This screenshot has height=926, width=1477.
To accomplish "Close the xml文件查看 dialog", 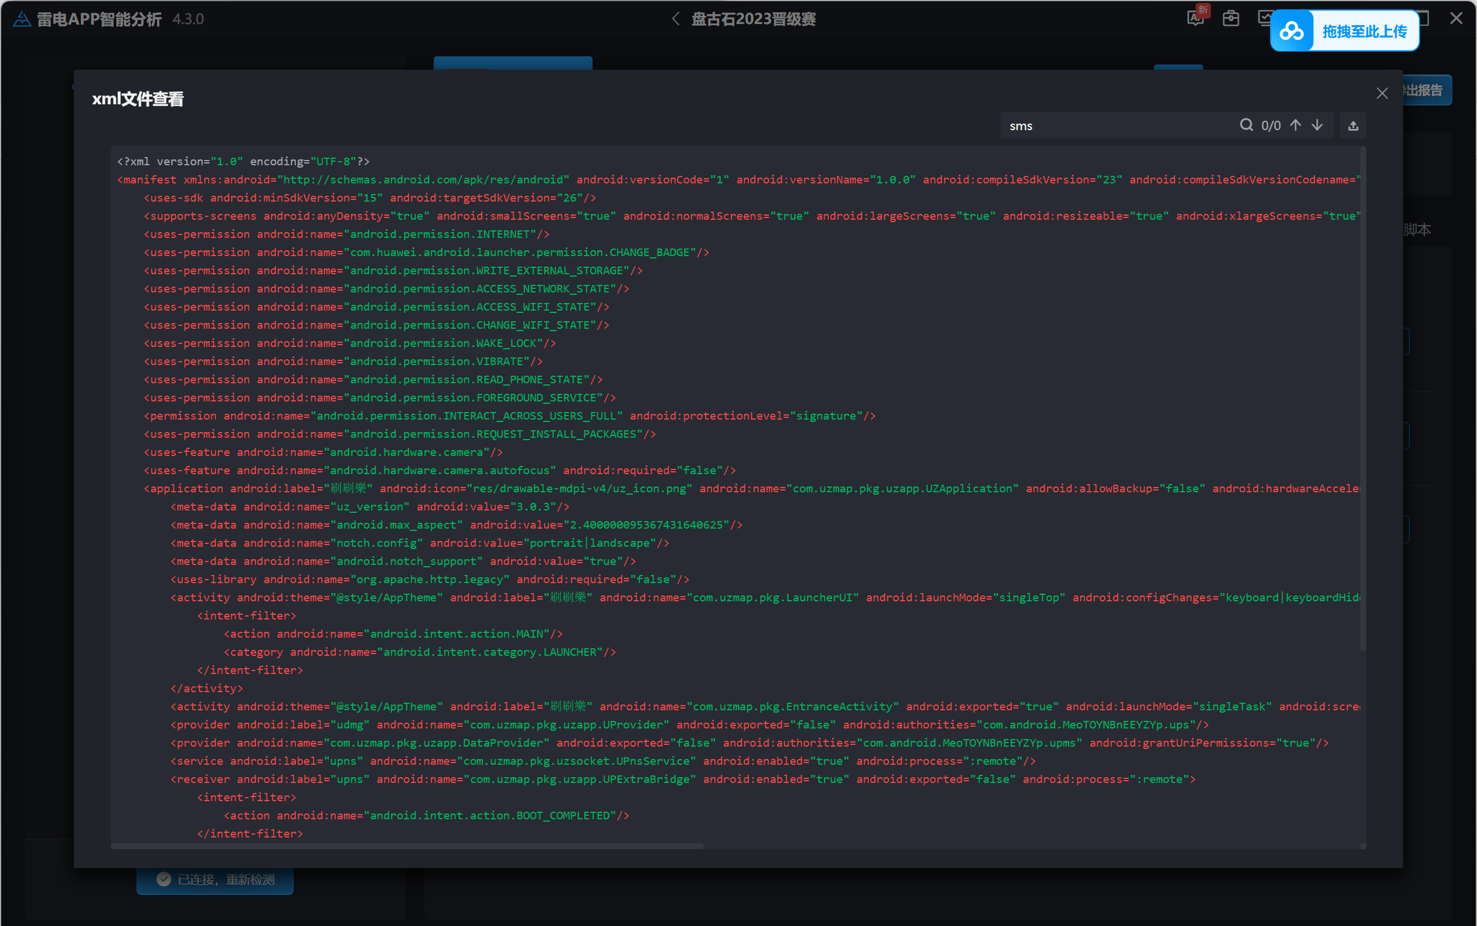I will (x=1381, y=93).
